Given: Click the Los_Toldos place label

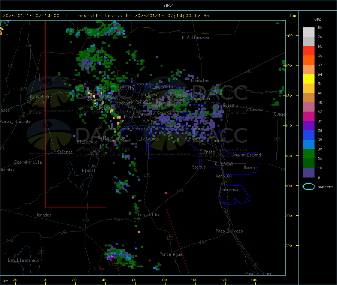Looking at the screenshot, I should pos(149,215).
